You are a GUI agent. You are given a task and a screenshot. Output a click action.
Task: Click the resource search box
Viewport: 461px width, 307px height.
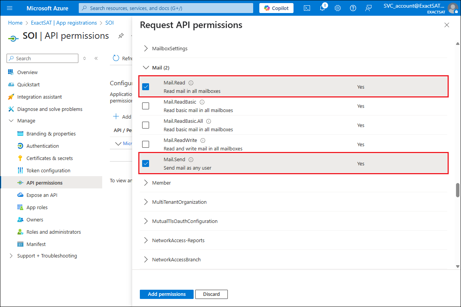[x=166, y=8]
